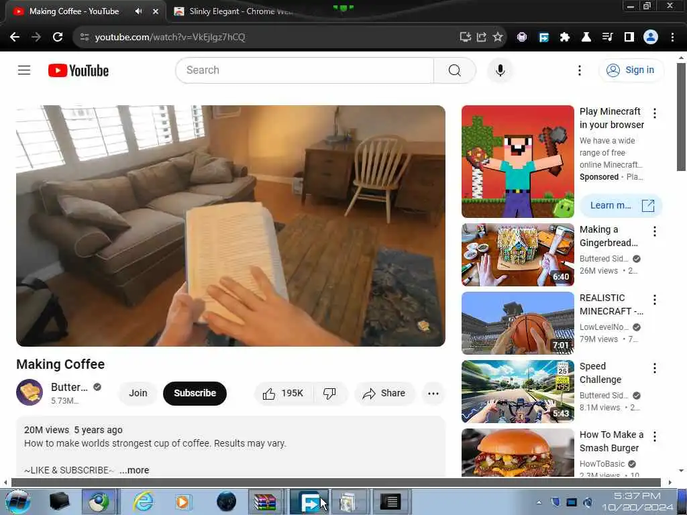Open the Extensions puzzle piece menu

pyautogui.click(x=565, y=38)
